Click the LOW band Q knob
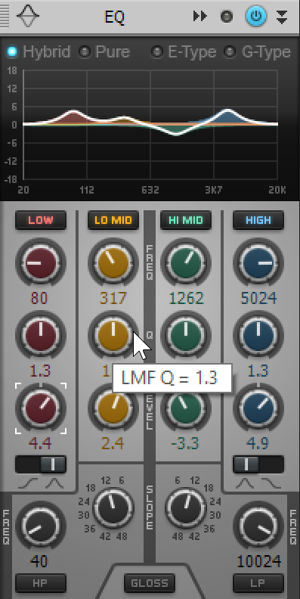Screen dimensions: 300x599 pyautogui.click(x=41, y=335)
